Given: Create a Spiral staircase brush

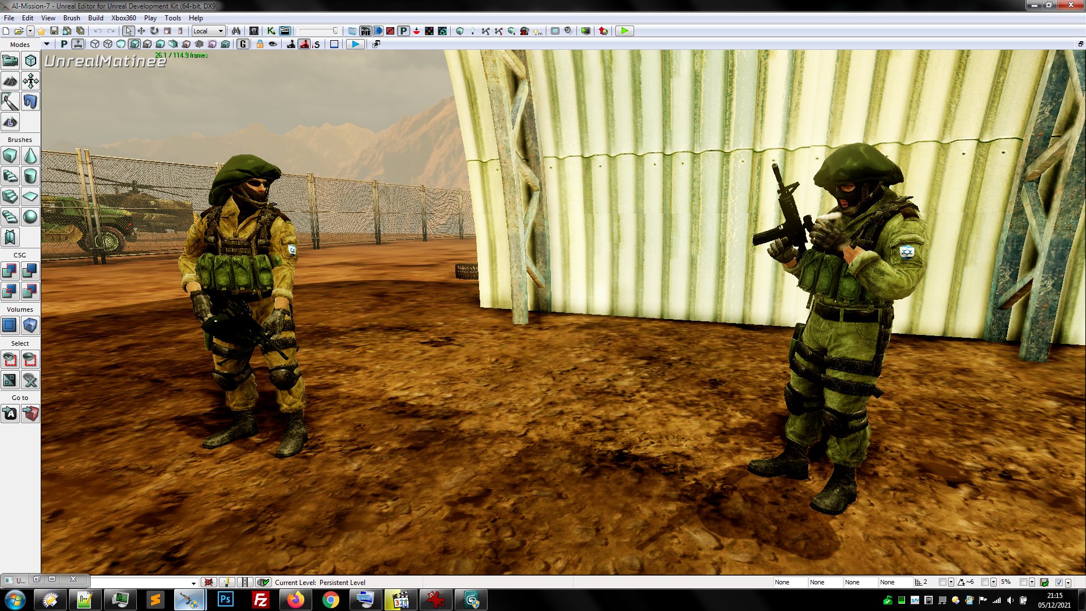Looking at the screenshot, I should click(x=10, y=217).
